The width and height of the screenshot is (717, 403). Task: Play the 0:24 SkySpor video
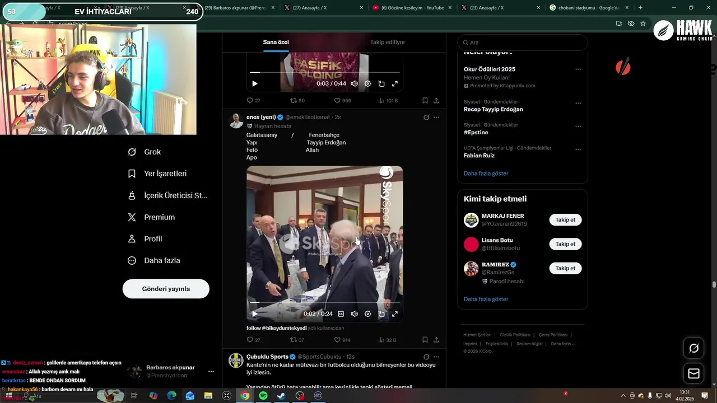tap(255, 314)
